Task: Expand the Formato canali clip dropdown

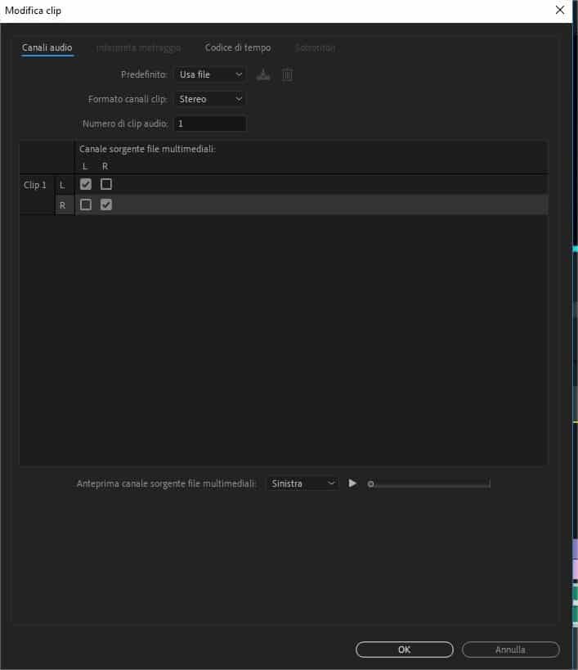Action: coord(209,99)
